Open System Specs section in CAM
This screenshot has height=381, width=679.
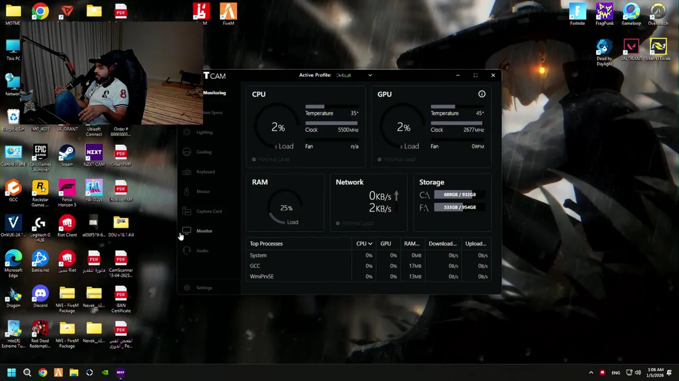pyautogui.click(x=212, y=113)
